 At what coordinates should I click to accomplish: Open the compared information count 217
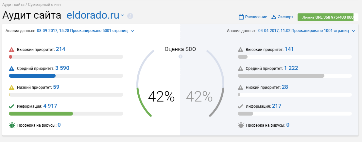[x=277, y=106]
